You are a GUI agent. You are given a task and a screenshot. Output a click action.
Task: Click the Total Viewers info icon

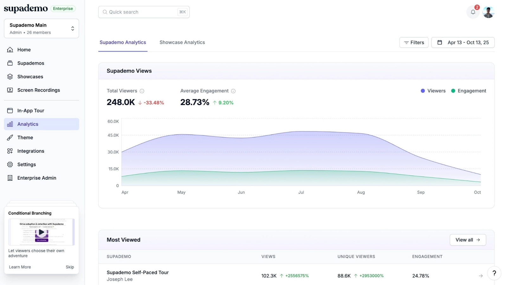point(142,91)
